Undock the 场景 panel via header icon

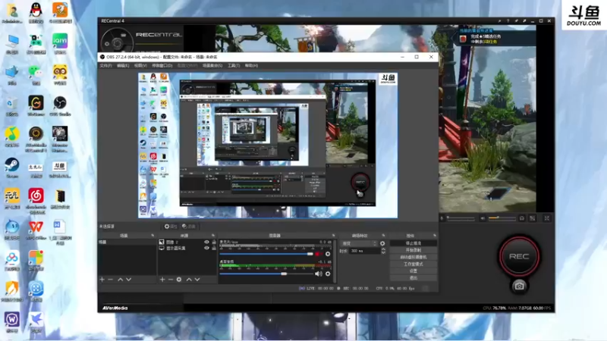click(x=153, y=236)
